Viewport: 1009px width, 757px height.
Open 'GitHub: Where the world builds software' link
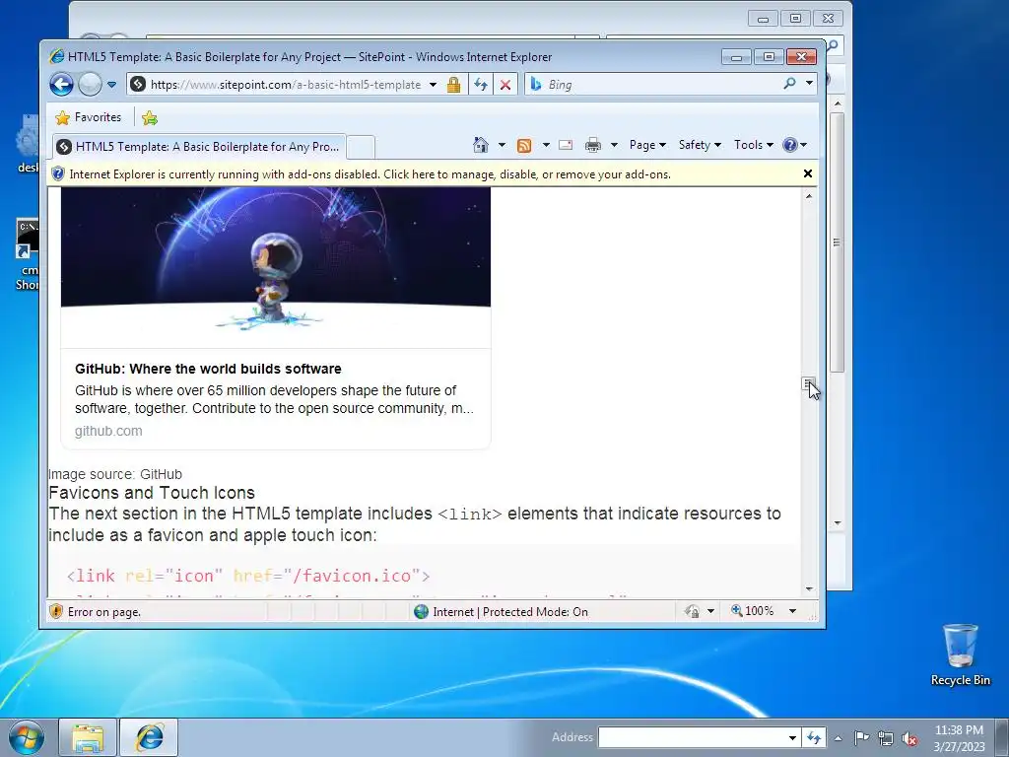point(208,369)
